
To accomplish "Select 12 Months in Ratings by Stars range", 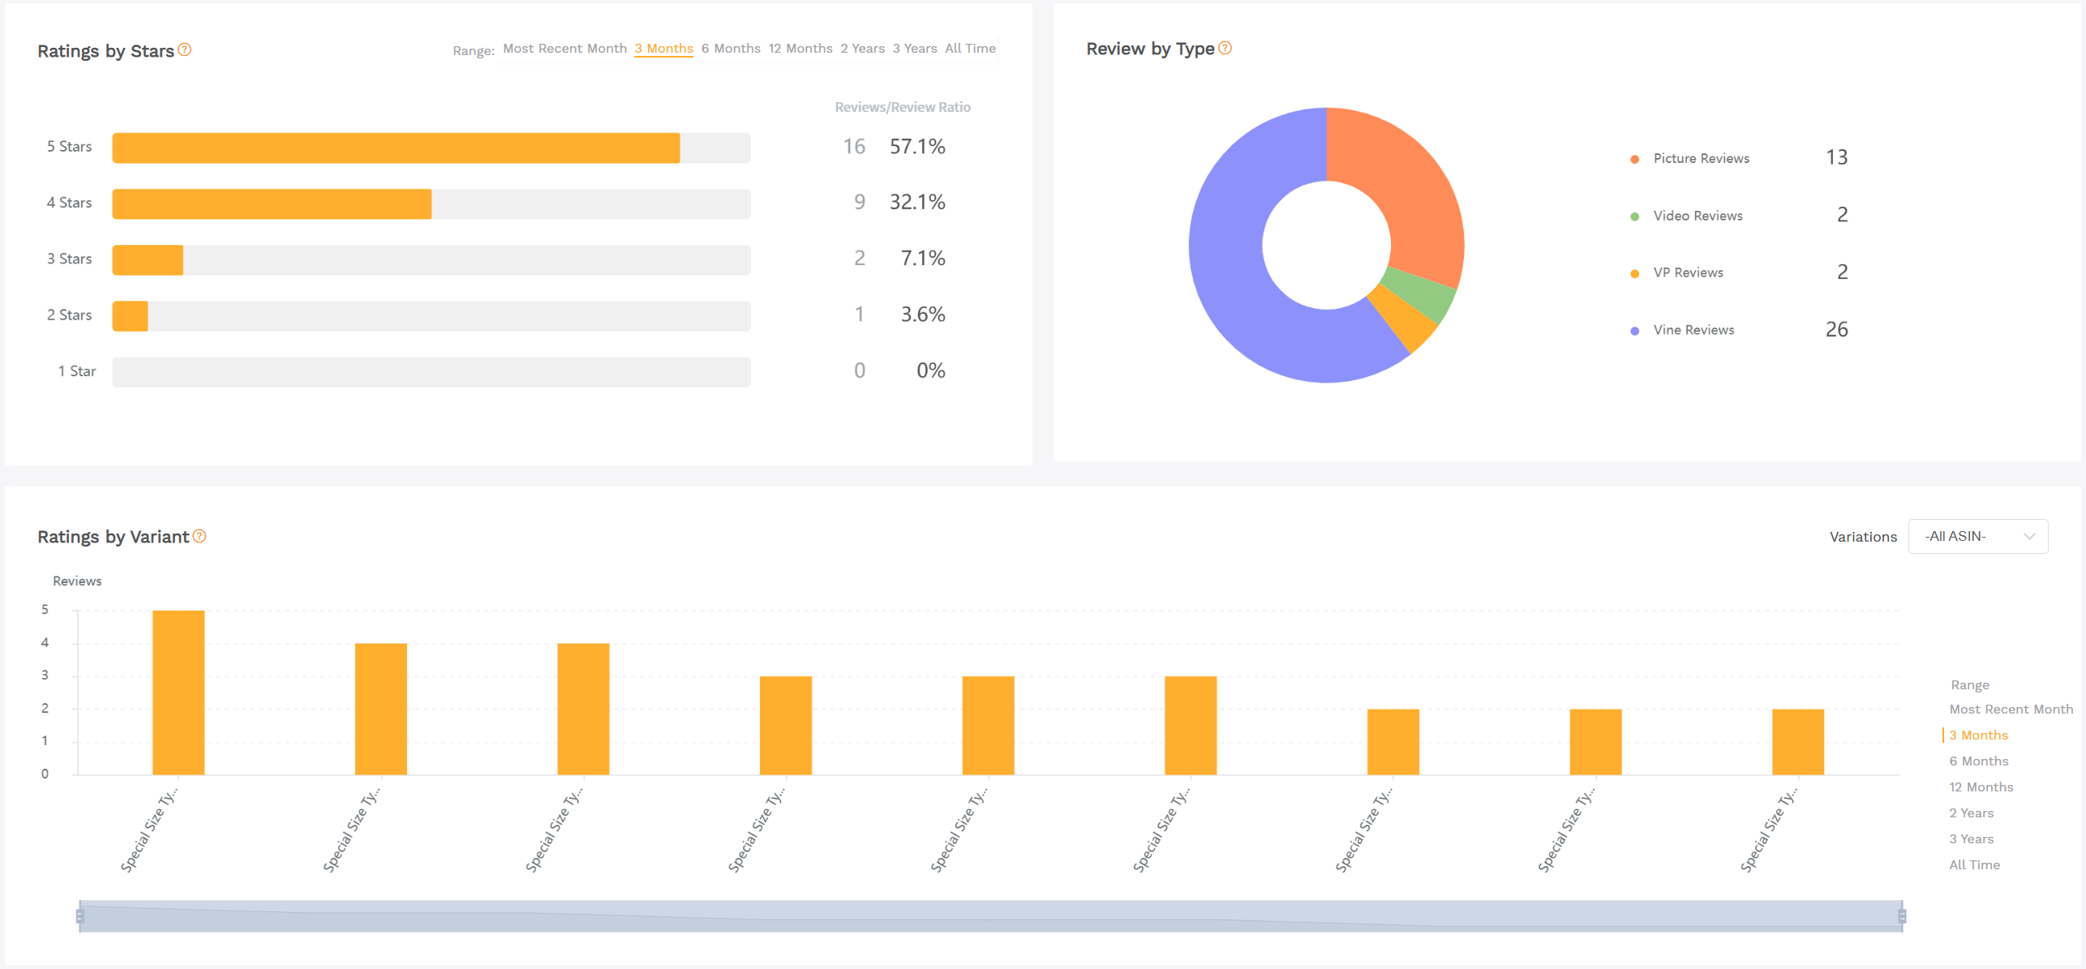I will [x=801, y=48].
